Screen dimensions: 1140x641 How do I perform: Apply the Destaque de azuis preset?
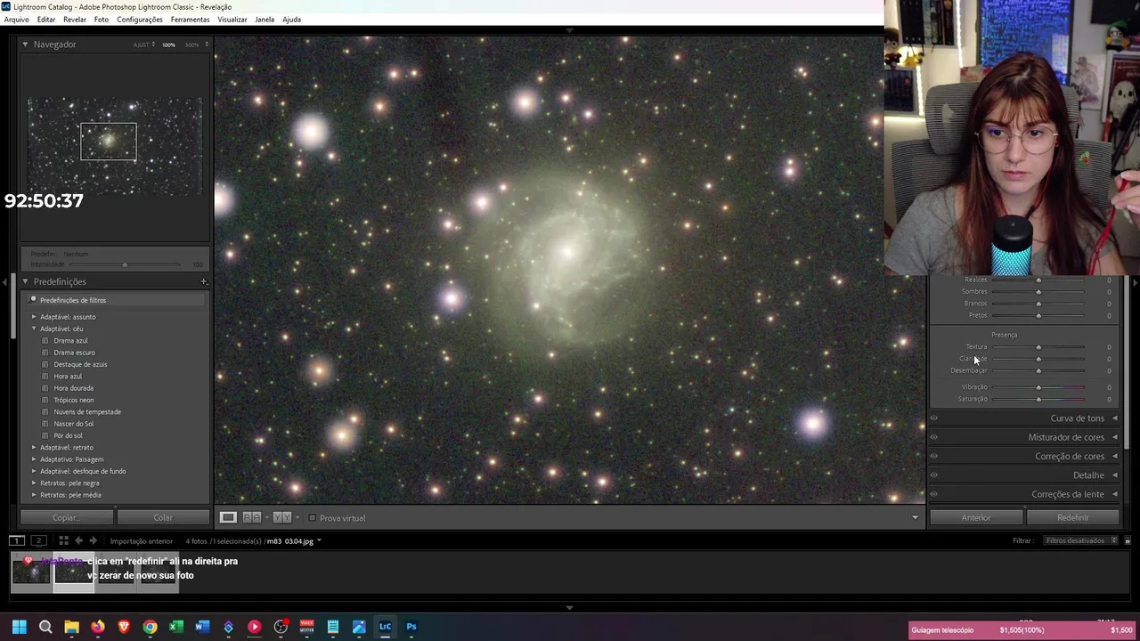pos(80,364)
